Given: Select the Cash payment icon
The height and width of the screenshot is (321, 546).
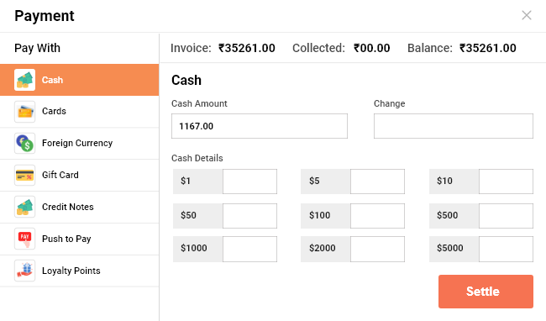Looking at the screenshot, I should tap(24, 80).
